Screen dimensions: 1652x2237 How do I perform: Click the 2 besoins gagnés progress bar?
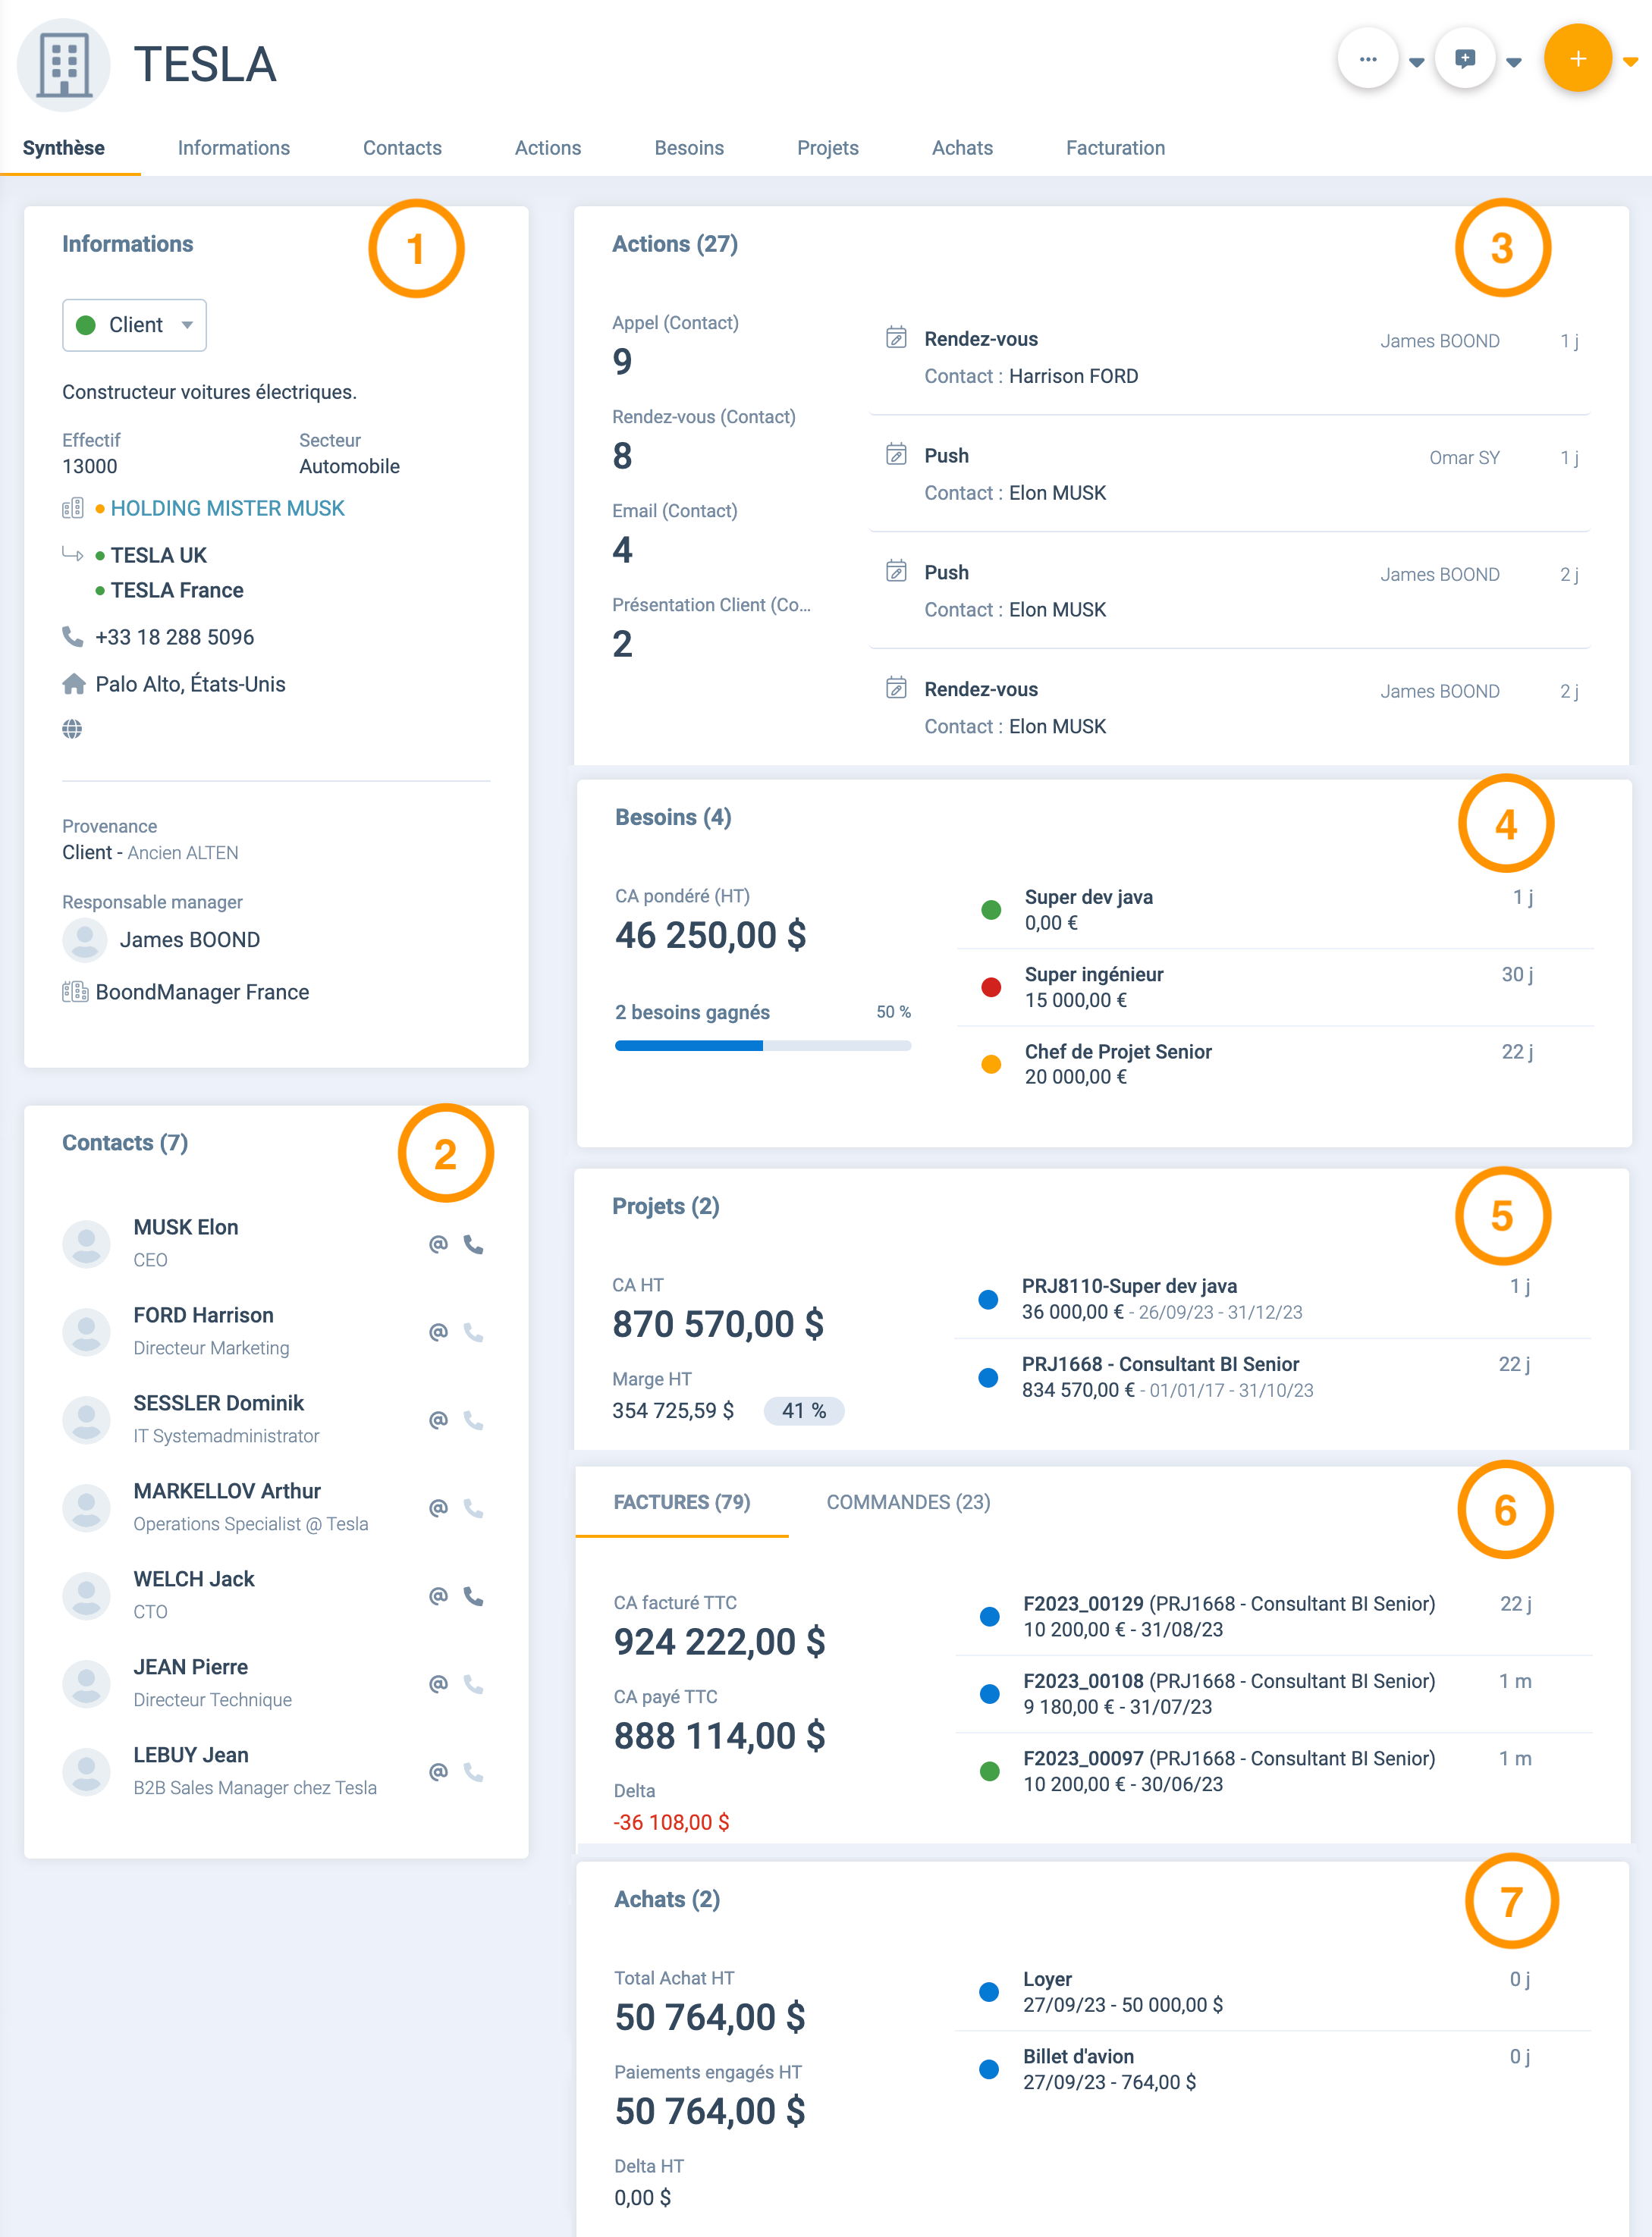click(x=763, y=1046)
